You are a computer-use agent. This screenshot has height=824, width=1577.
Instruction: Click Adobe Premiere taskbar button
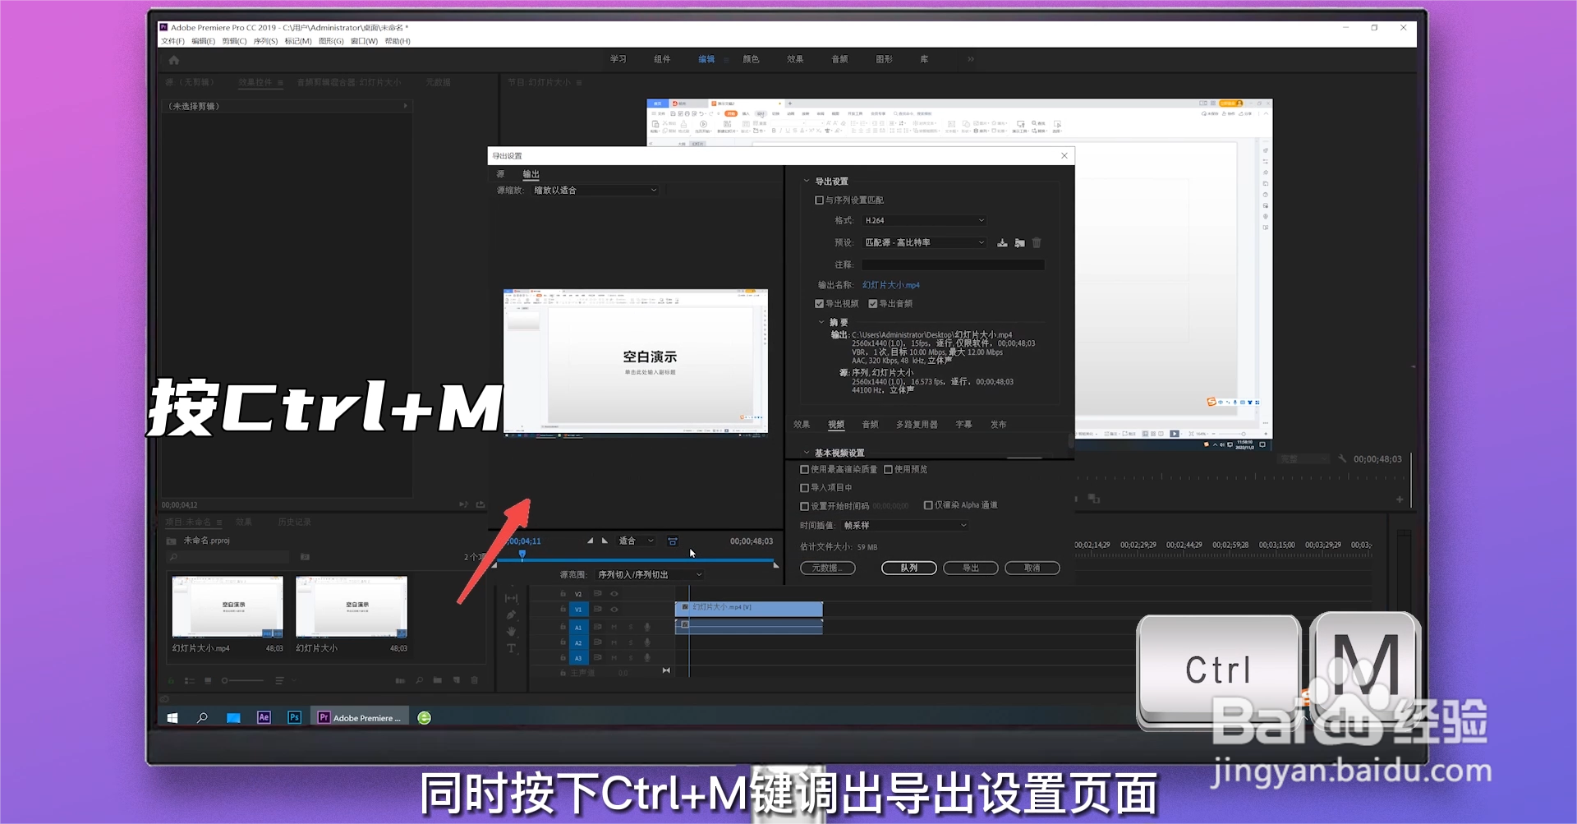coord(360,718)
